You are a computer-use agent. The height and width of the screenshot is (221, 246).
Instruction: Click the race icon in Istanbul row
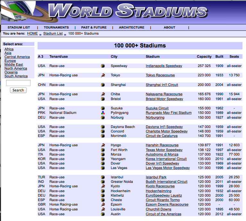(x=103, y=177)
